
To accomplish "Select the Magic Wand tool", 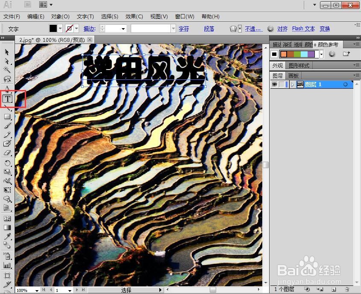I will coord(7,70).
